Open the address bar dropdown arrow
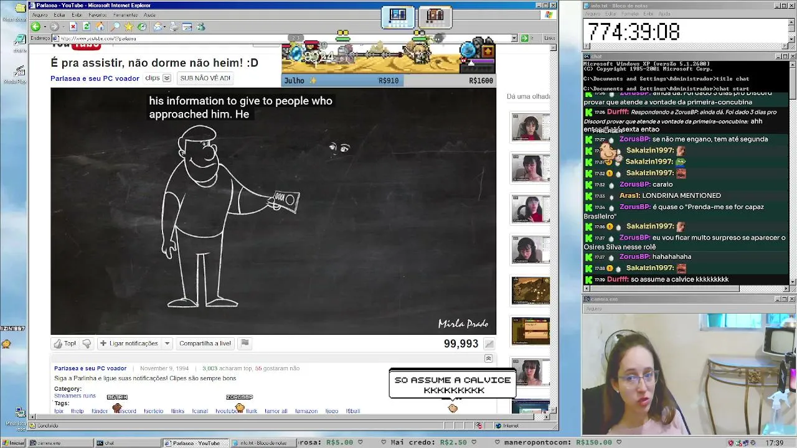 point(514,38)
